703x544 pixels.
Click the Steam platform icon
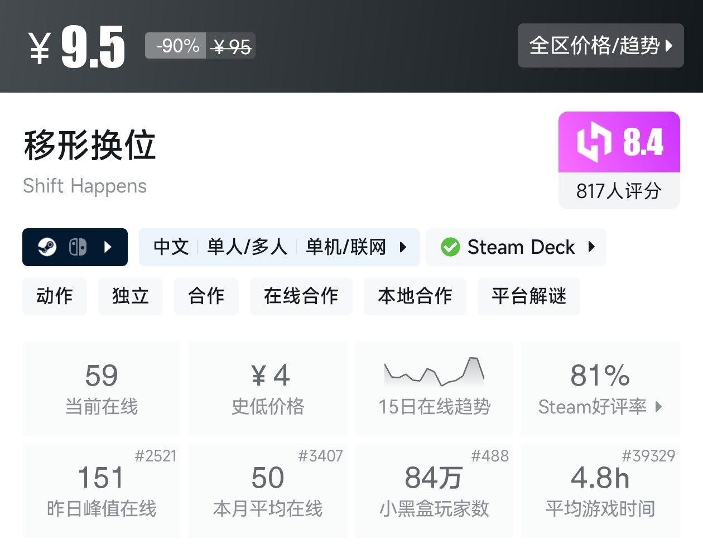pyautogui.click(x=47, y=247)
